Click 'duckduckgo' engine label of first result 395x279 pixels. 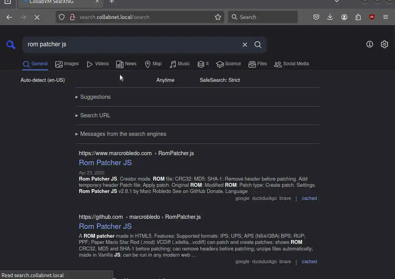pos(264,198)
